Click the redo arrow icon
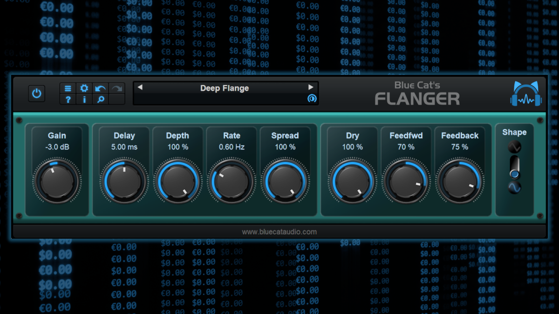Viewport: 559px width, 314px height. (116, 88)
